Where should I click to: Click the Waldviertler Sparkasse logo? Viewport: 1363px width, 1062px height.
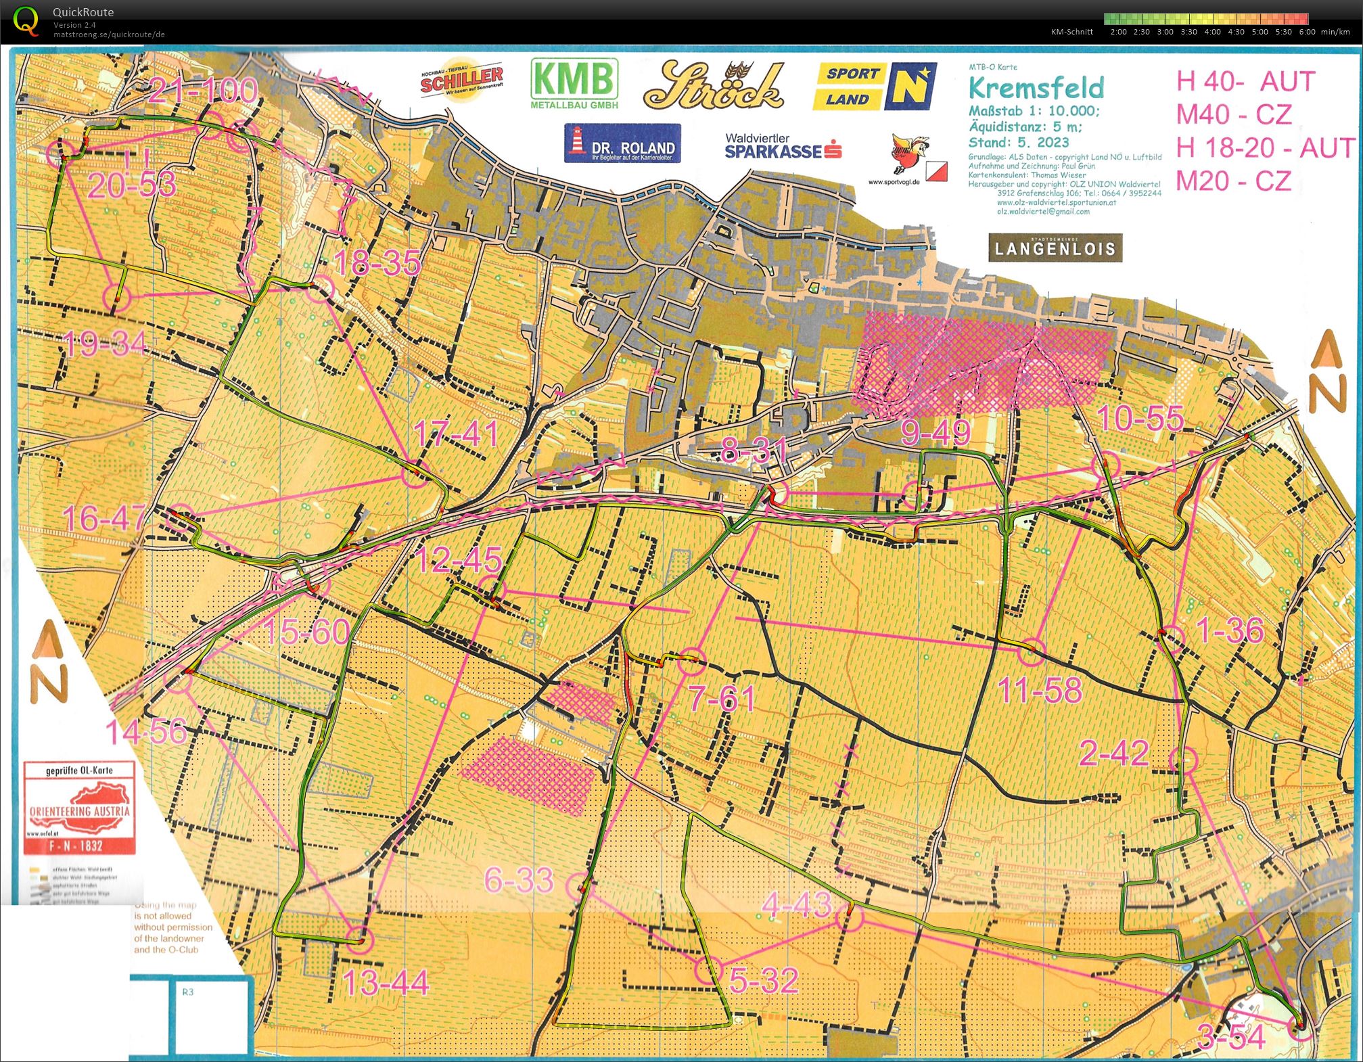[x=783, y=146]
